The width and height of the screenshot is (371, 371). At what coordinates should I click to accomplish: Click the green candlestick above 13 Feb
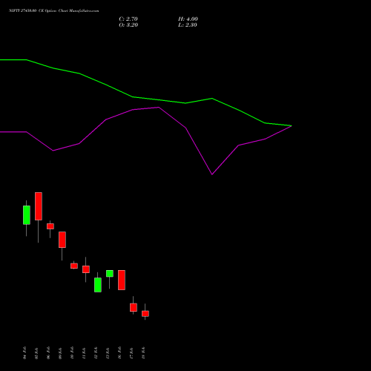click(110, 273)
